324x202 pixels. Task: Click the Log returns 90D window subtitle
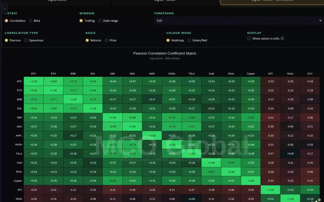[x=165, y=58]
